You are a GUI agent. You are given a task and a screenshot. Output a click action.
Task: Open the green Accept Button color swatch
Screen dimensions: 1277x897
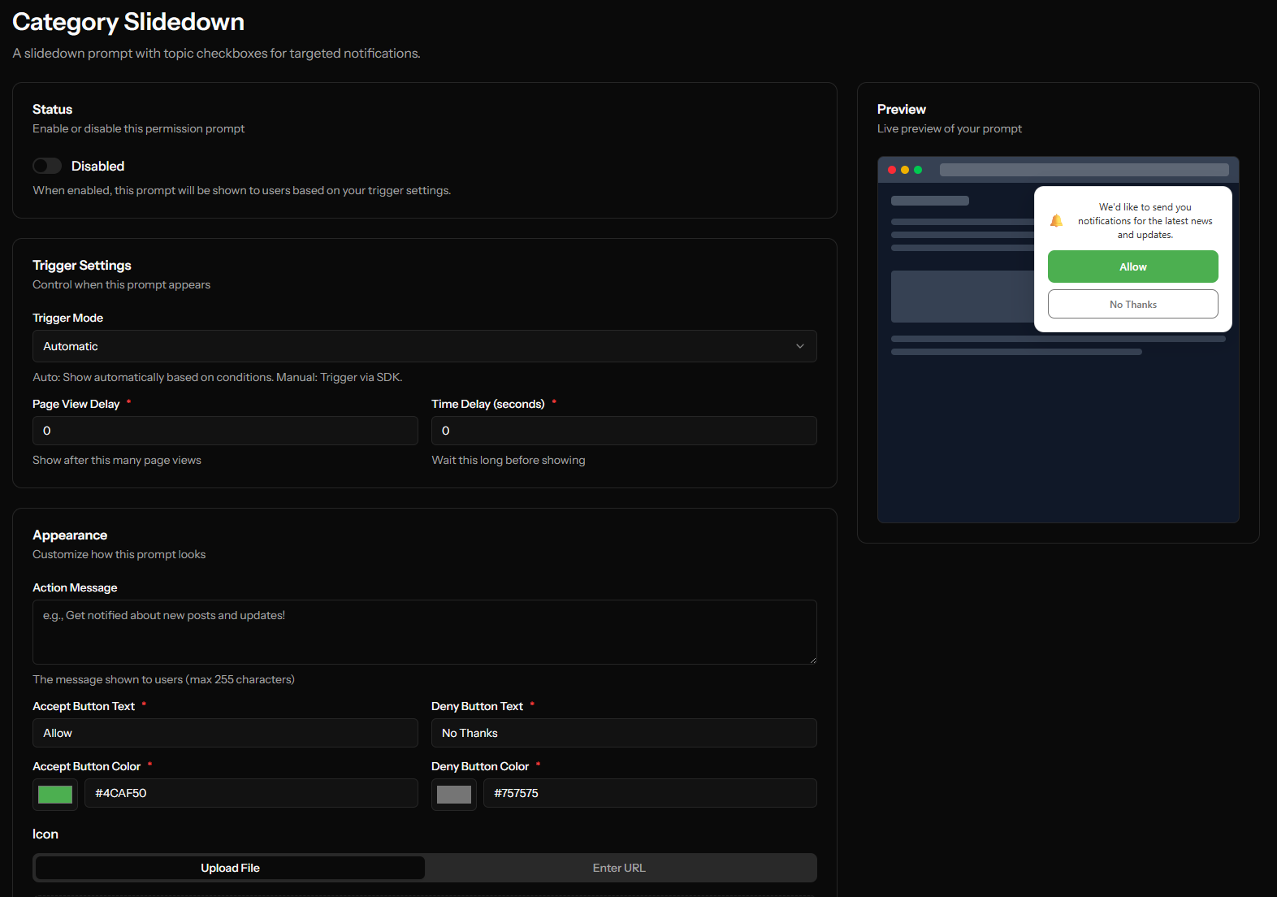point(55,795)
